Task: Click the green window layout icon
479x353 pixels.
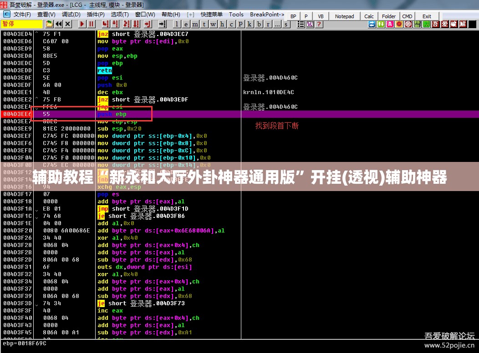Action: [x=427, y=24]
